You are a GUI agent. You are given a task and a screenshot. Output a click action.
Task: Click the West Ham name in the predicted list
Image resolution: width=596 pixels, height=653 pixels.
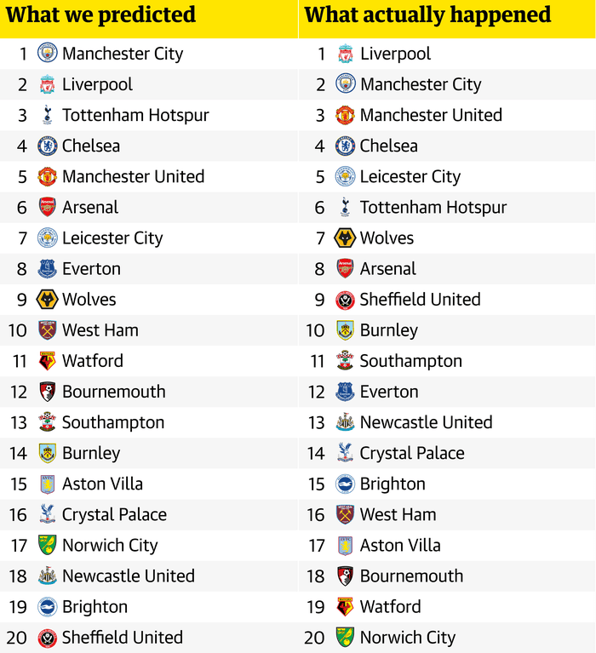pos(100,330)
